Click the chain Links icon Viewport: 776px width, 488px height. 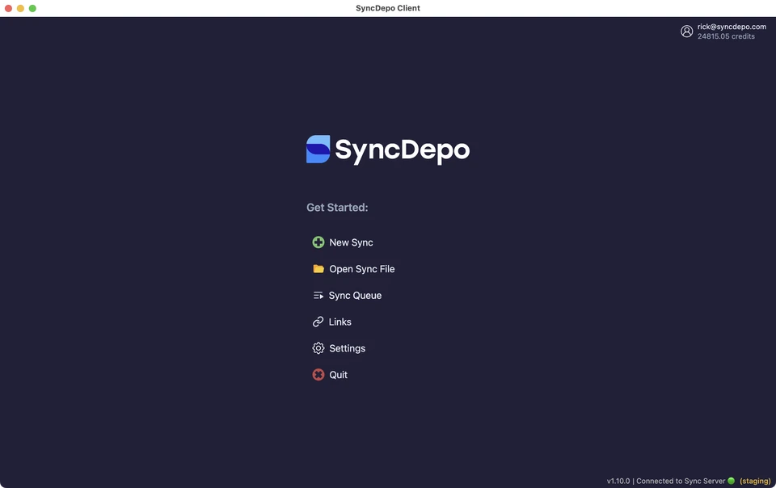(x=318, y=322)
